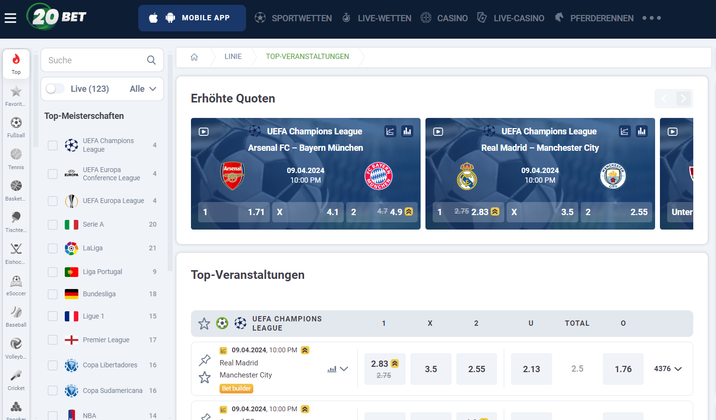Click the Bet builder button

coord(236,388)
